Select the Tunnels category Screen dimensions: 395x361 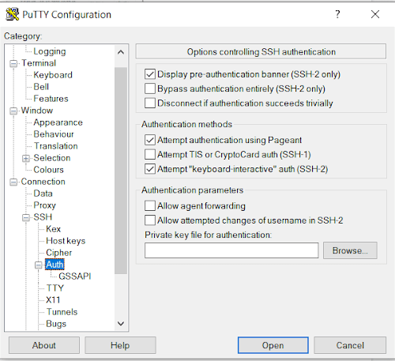point(62,312)
